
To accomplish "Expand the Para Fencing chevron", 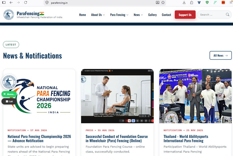I will click(x=127, y=15).
